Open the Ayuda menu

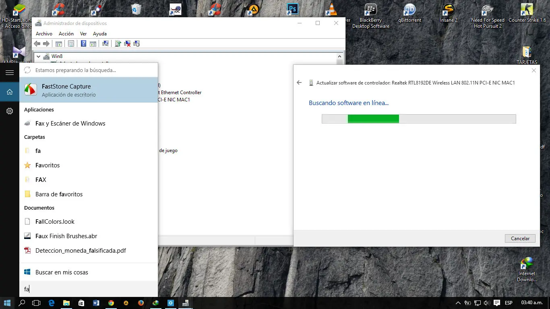pos(100,34)
